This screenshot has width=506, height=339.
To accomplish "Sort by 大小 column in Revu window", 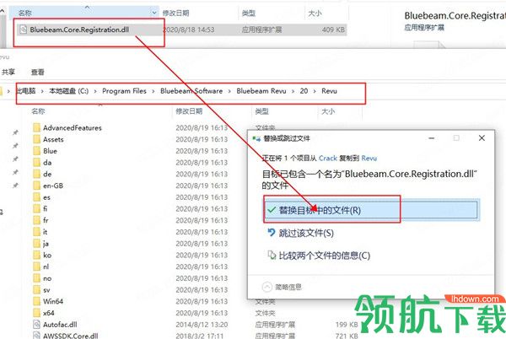I will (x=328, y=111).
